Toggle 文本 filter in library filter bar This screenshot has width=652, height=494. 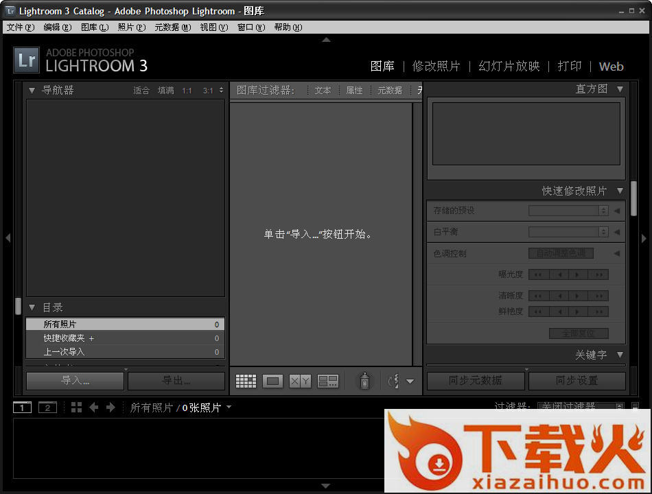[323, 91]
